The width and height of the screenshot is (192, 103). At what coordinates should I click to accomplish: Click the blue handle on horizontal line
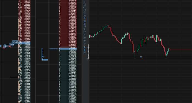(141, 57)
